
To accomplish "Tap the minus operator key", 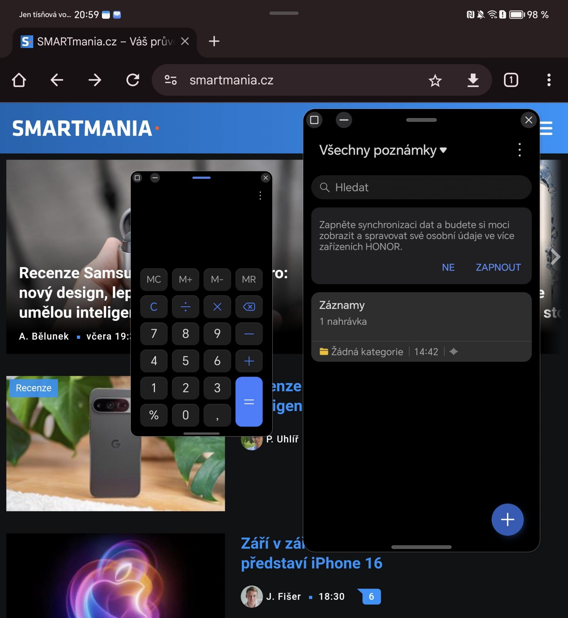I will pos(249,334).
